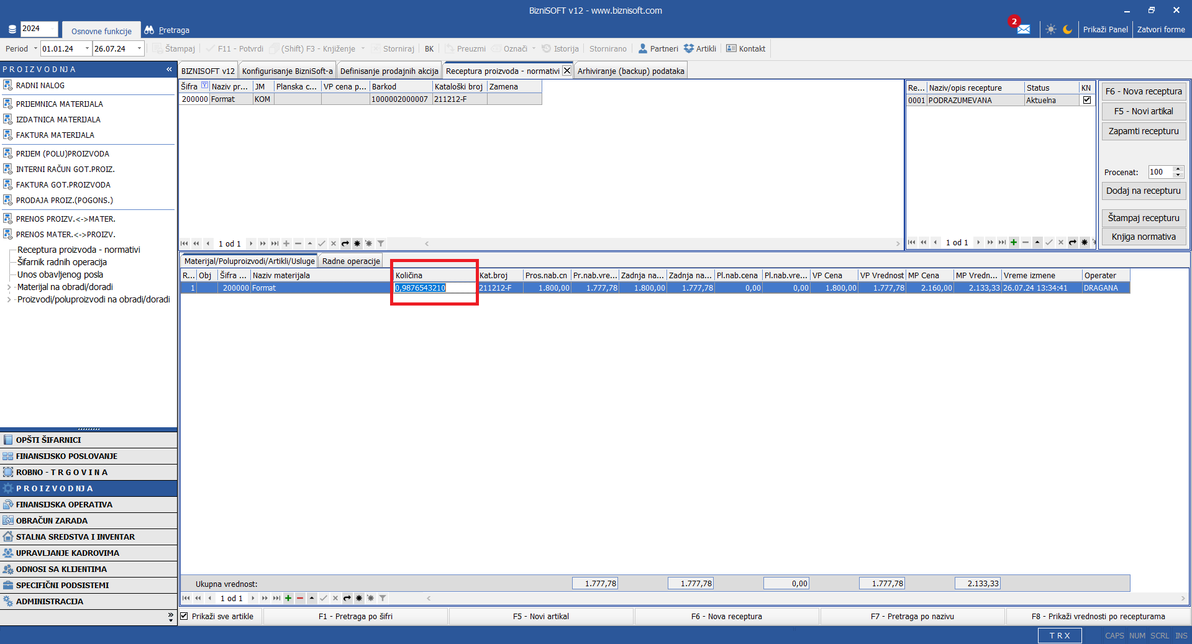Viewport: 1192px width, 644px height.
Task: Open Kontakt from the toolbar
Action: coord(745,48)
